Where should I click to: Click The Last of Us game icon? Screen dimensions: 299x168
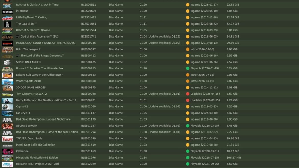tap(7, 25)
